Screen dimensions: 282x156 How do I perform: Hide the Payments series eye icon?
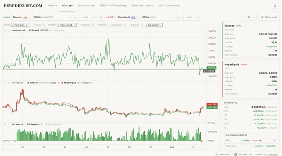coord(42,124)
